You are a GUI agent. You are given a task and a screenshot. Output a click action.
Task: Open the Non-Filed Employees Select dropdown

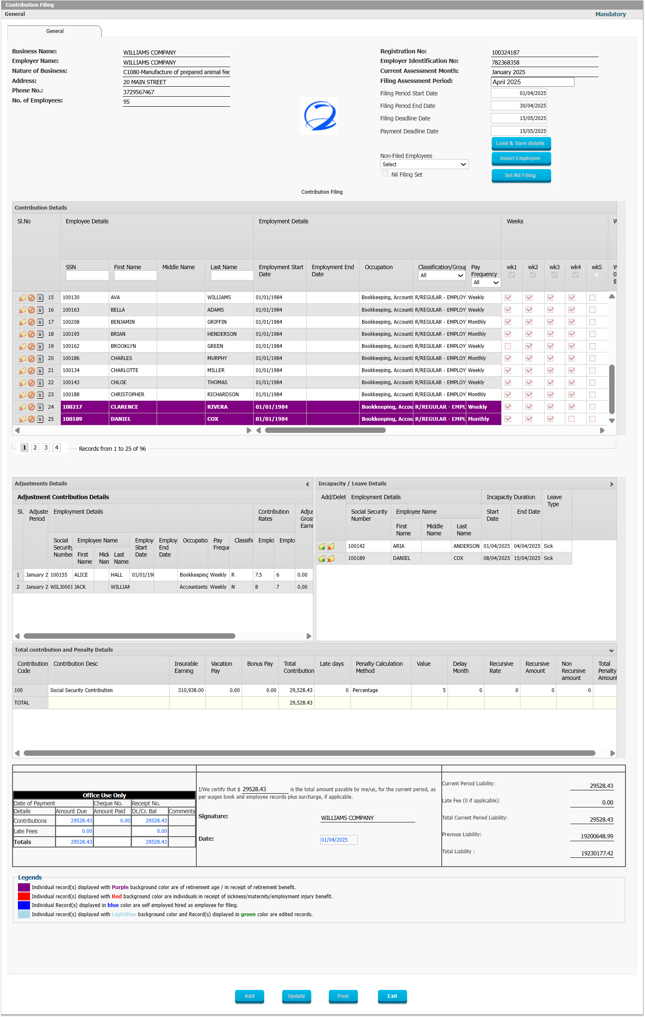pyautogui.click(x=424, y=164)
